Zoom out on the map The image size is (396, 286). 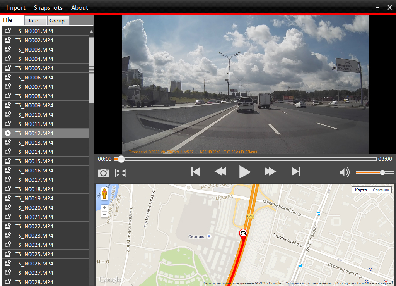click(104, 214)
